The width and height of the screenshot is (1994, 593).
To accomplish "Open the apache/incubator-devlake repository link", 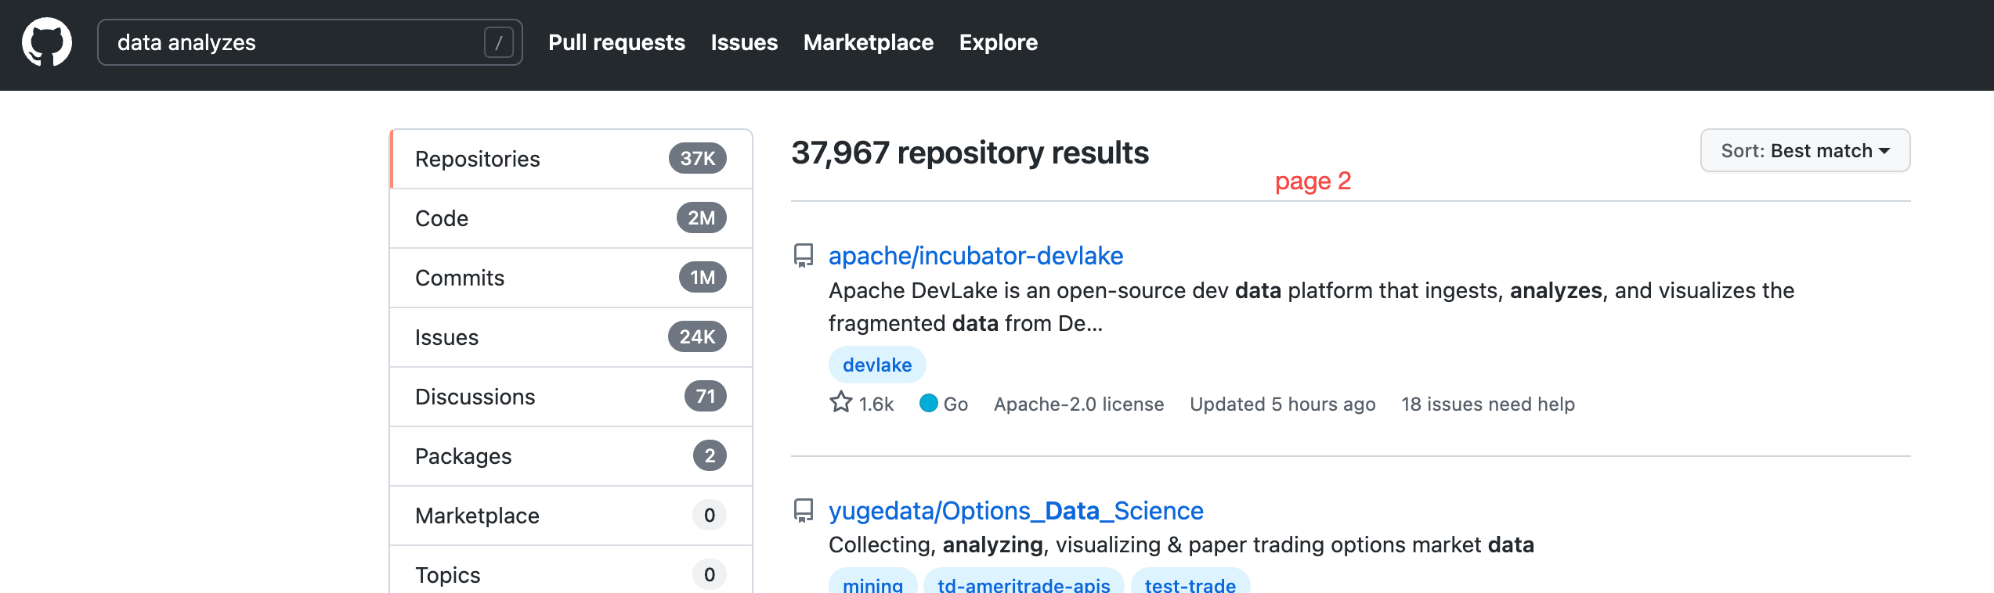I will pos(975,256).
